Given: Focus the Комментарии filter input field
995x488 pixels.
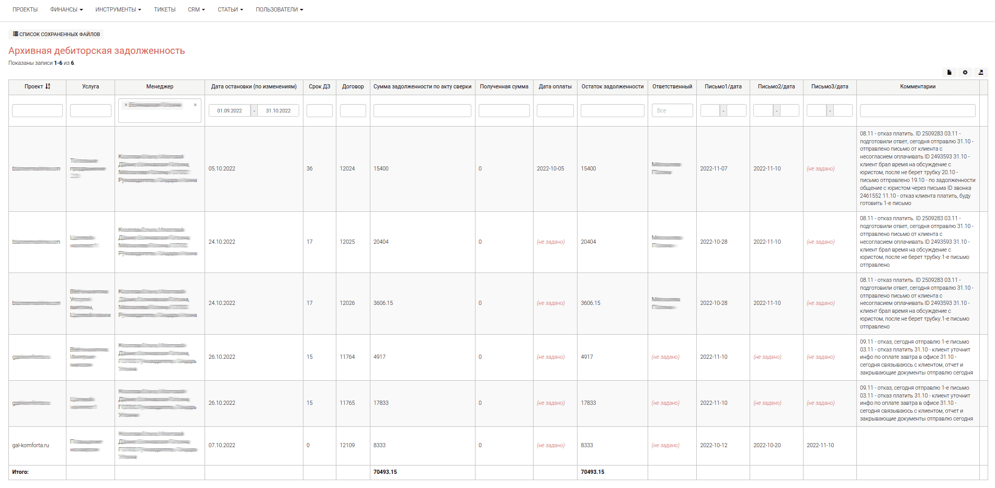Looking at the screenshot, I should pos(917,111).
